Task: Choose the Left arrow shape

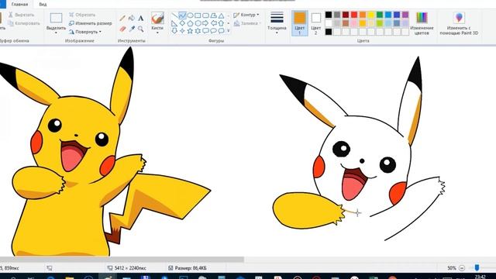Action: pyautogui.click(x=214, y=23)
